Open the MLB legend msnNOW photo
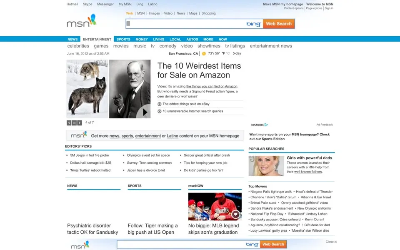Viewport: 400px width, 250px height. 215,207
